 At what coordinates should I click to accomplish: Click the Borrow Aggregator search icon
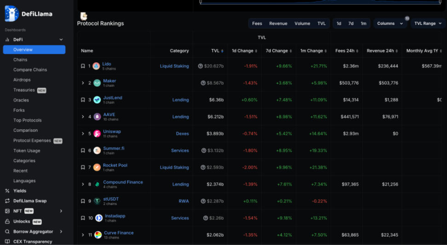point(7,232)
